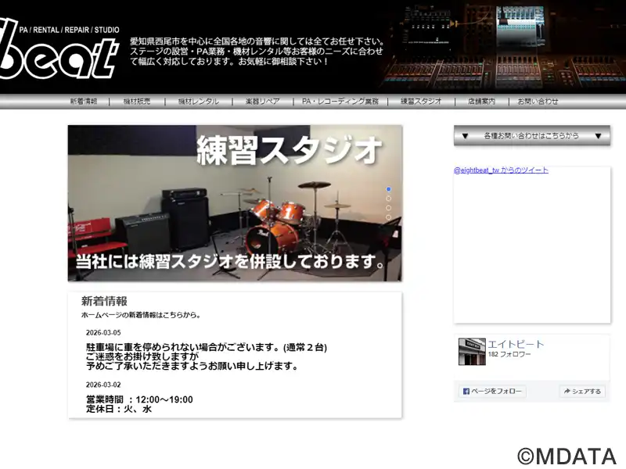Open the 新着情報 menu item
Image resolution: width=626 pixels, height=469 pixels.
click(84, 102)
